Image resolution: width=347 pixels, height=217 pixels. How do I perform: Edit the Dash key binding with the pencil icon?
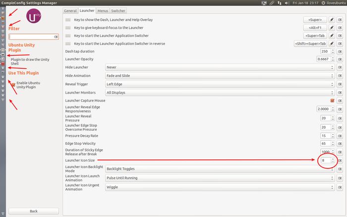332,20
